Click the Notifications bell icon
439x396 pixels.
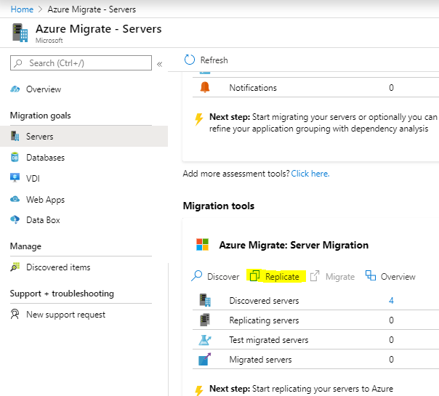pos(205,87)
